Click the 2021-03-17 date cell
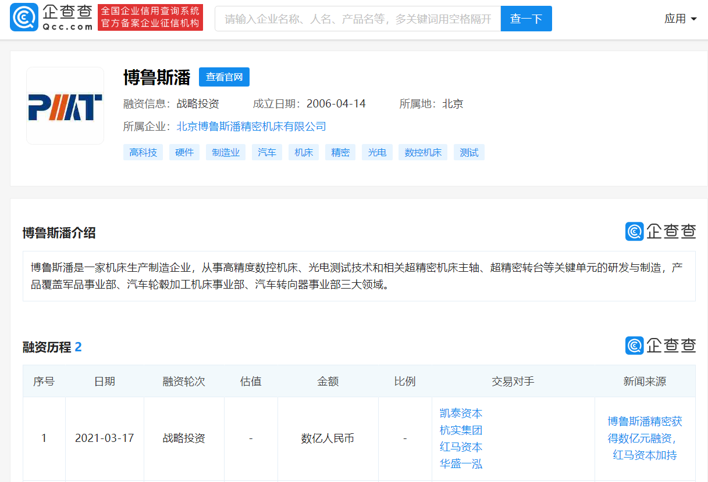This screenshot has height=482, width=708. click(105, 438)
